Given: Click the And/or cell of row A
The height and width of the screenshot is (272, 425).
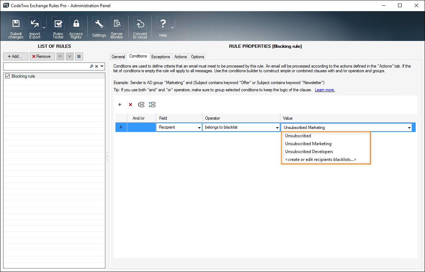Looking at the screenshot, I should (x=141, y=127).
